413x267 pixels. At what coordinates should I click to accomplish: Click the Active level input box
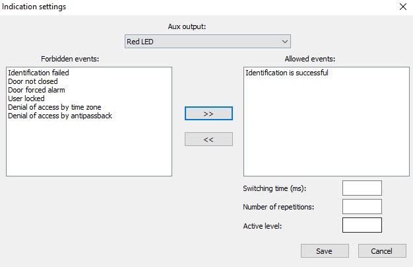(362, 225)
